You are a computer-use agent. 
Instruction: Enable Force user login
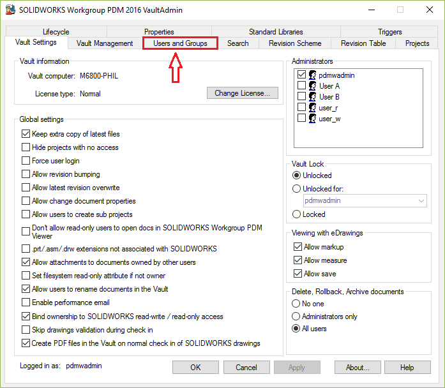(x=26, y=161)
